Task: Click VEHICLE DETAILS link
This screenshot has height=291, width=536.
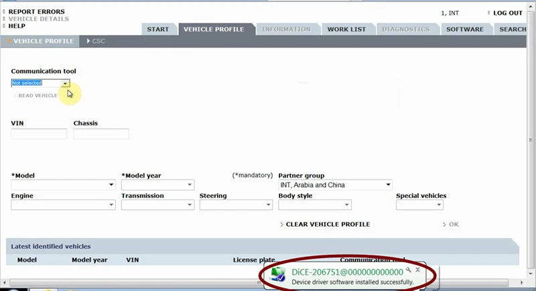Action: tap(39, 19)
